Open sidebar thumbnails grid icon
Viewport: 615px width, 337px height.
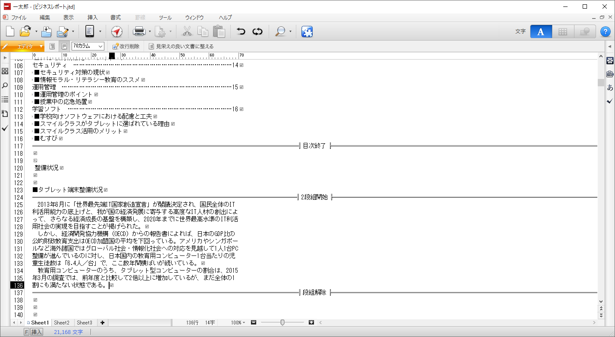tap(5, 71)
